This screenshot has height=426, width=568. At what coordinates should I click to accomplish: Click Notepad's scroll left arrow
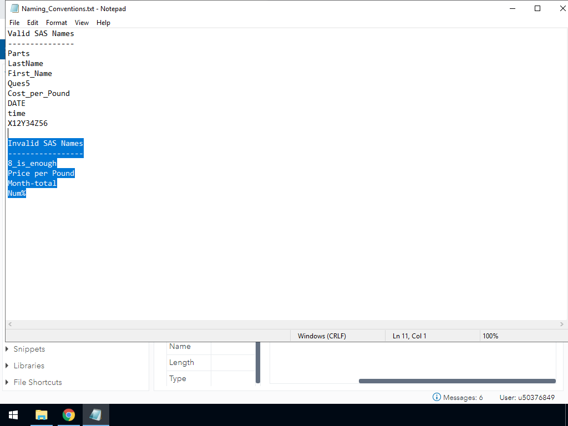click(10, 324)
